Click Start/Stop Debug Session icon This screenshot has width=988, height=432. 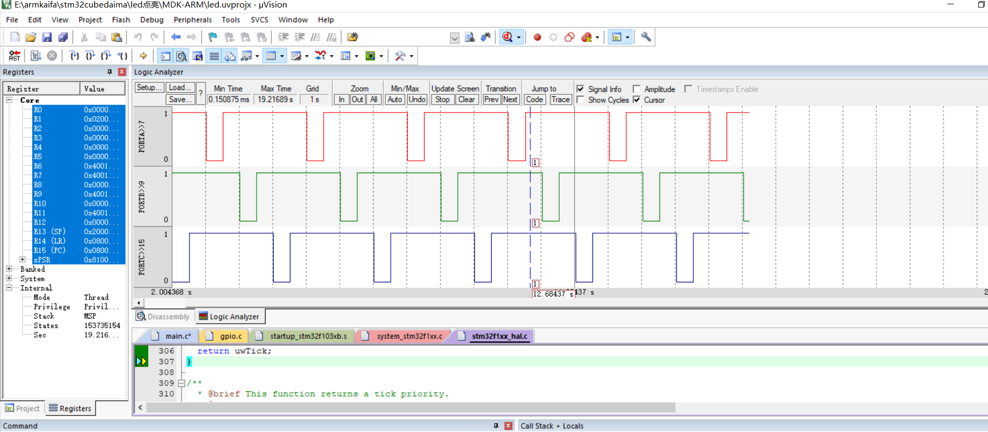tap(508, 37)
